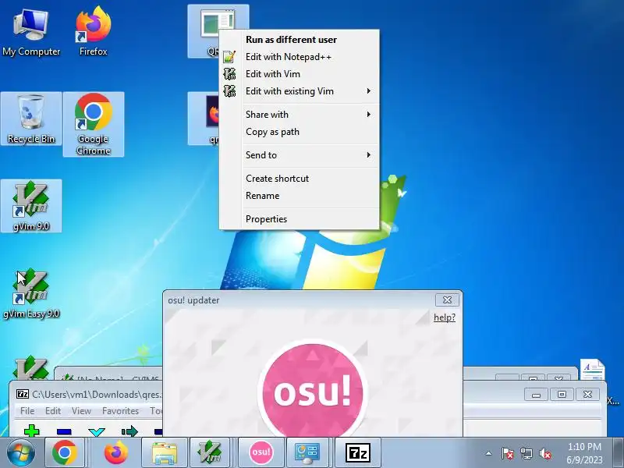Click the 7-Zip Add green plus icon
The width and height of the screenshot is (624, 468).
pos(32,431)
